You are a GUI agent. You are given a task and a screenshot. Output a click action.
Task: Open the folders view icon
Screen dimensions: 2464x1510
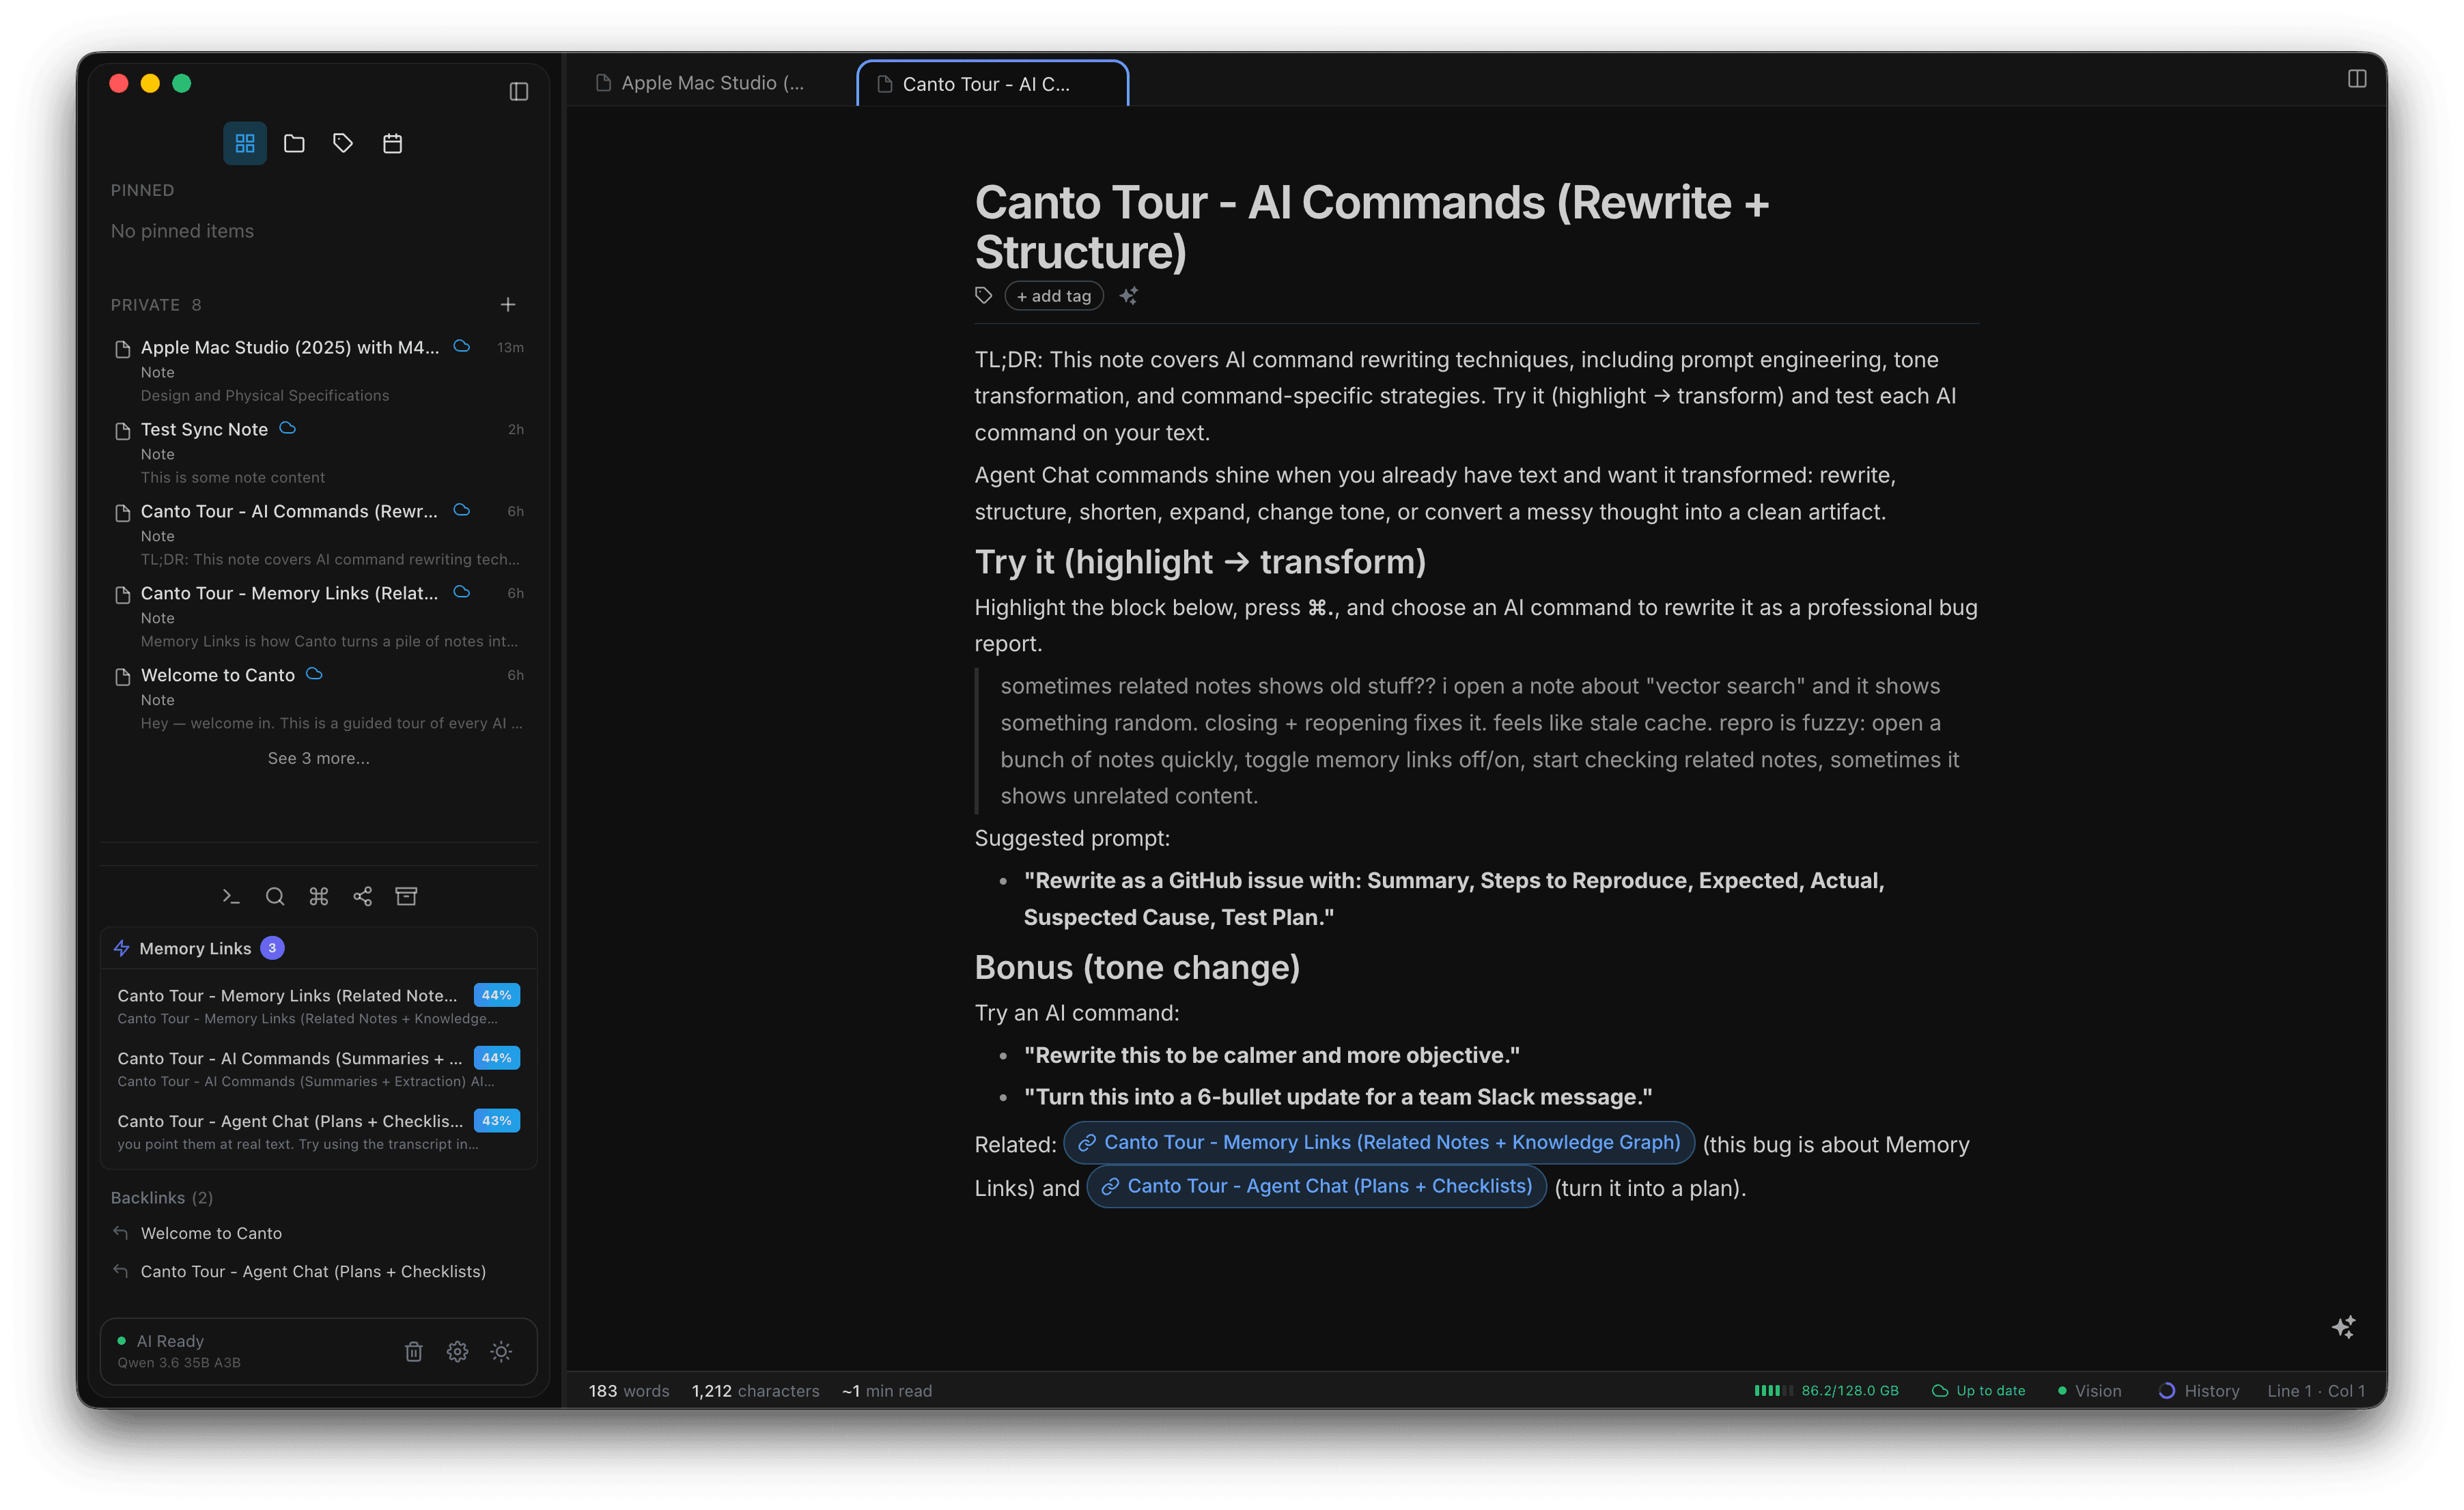(x=294, y=143)
